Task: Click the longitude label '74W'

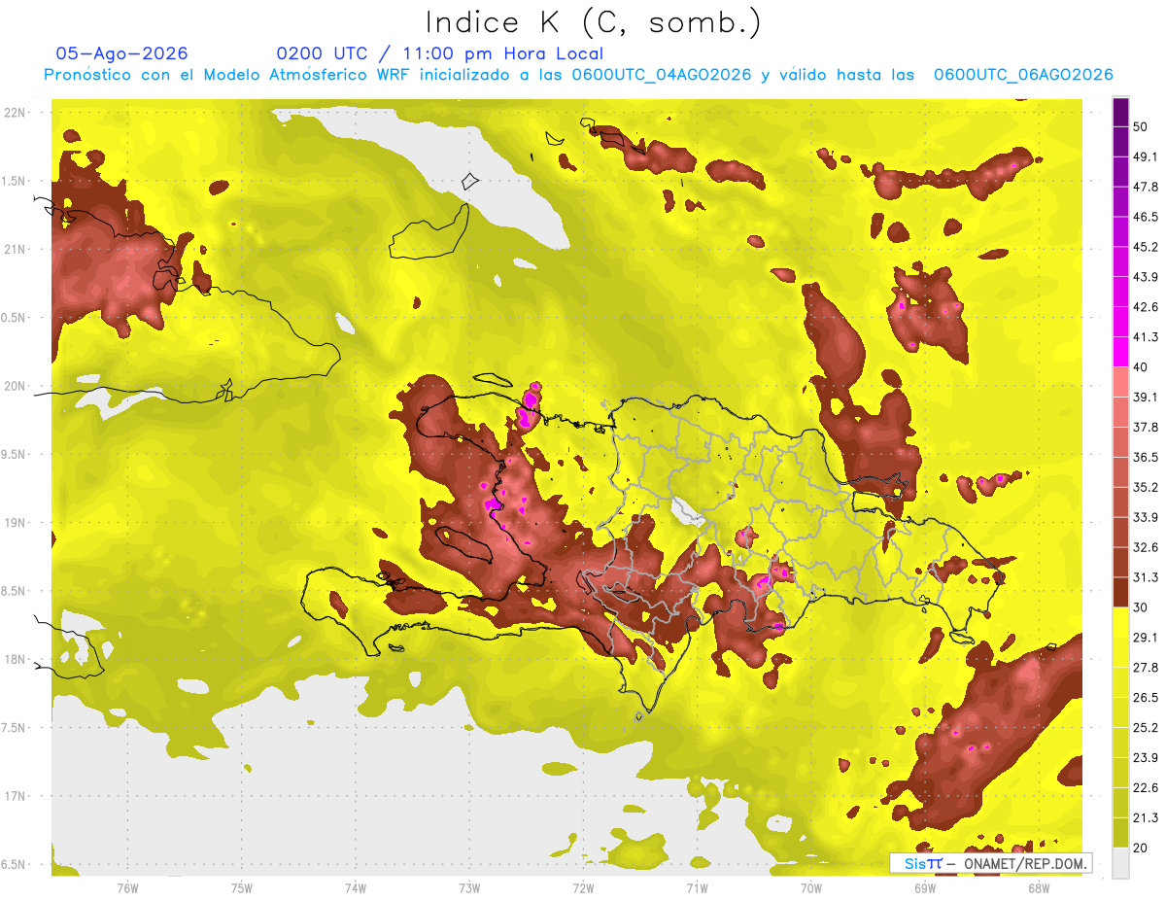Action: pos(356,888)
